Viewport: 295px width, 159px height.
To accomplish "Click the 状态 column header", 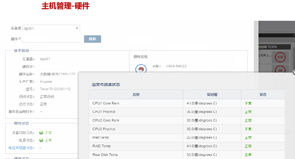I will [263, 95].
